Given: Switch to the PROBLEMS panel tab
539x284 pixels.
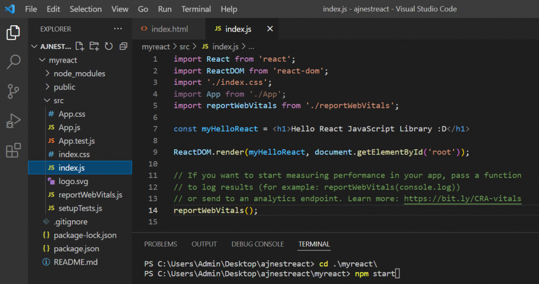Looking at the screenshot, I should click(x=161, y=244).
